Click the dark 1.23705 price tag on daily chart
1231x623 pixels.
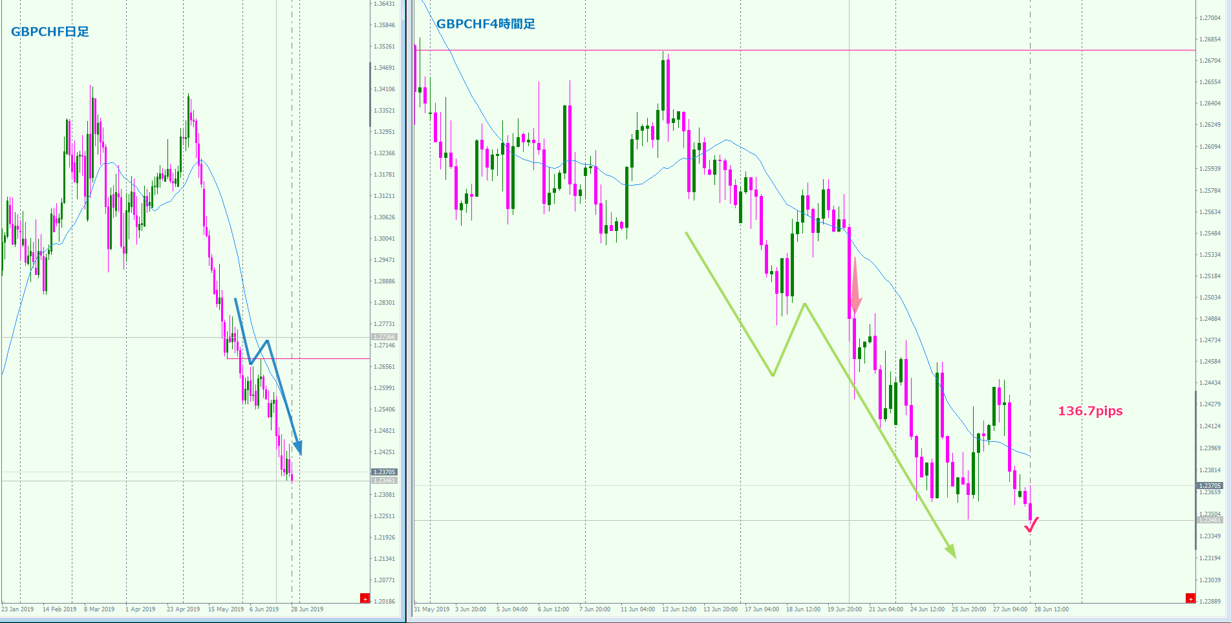click(384, 472)
